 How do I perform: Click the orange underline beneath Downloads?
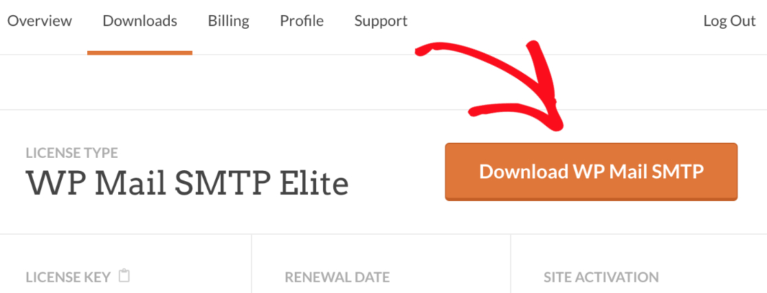[140, 53]
